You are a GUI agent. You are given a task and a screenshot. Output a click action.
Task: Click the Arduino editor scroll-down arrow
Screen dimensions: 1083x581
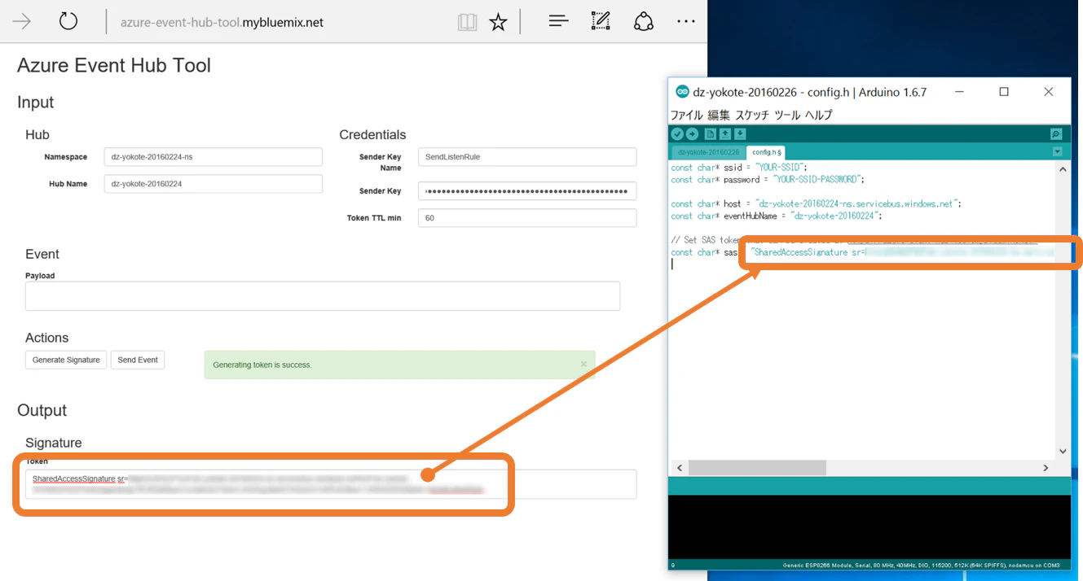tap(1063, 452)
